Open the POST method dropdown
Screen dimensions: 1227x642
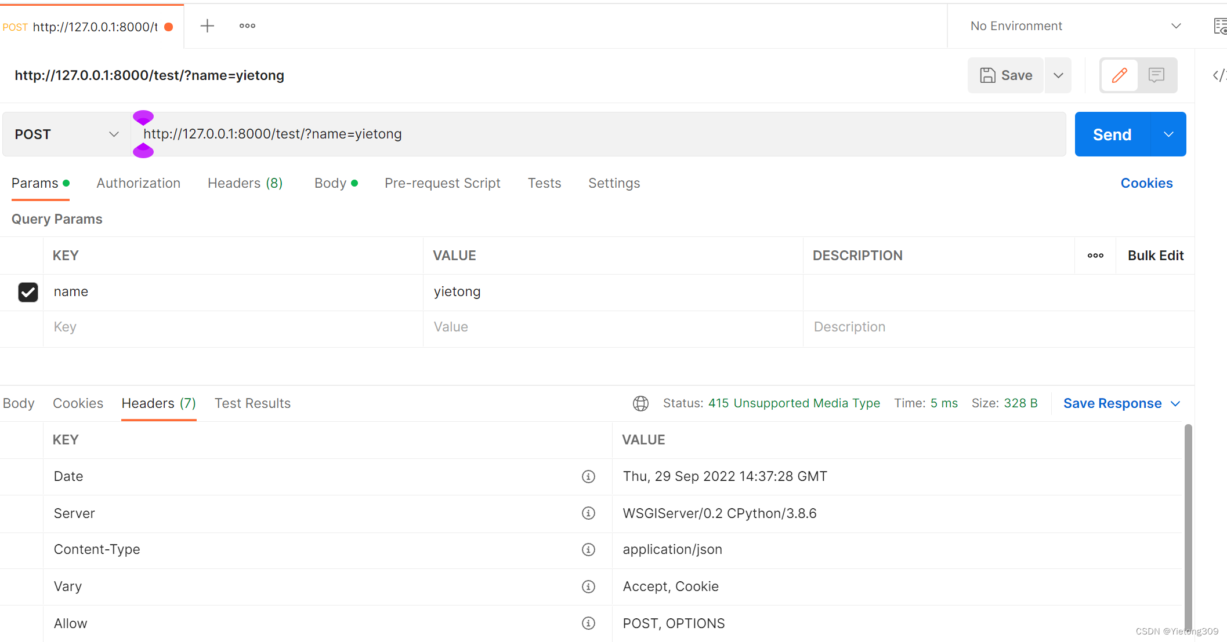point(66,134)
